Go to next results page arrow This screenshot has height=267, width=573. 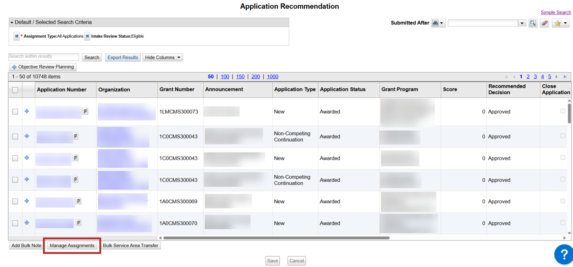(557, 77)
